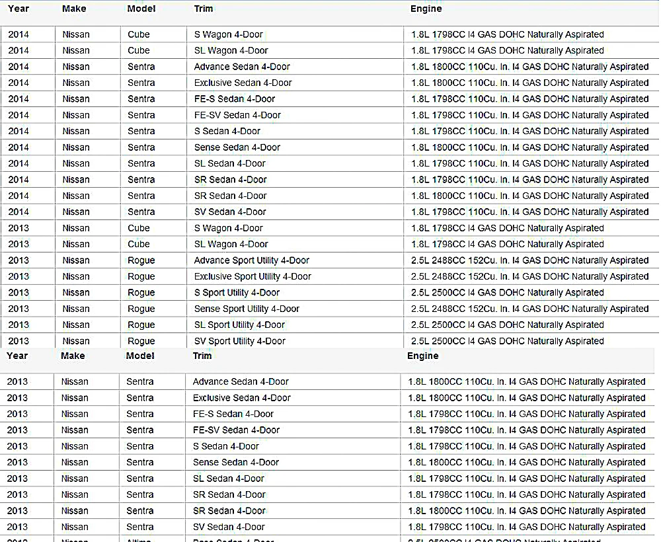661x542 pixels.
Task: Select 2014 Sentra 'FE-SV Sedan 4-Door' trim
Action: pyautogui.click(x=237, y=115)
